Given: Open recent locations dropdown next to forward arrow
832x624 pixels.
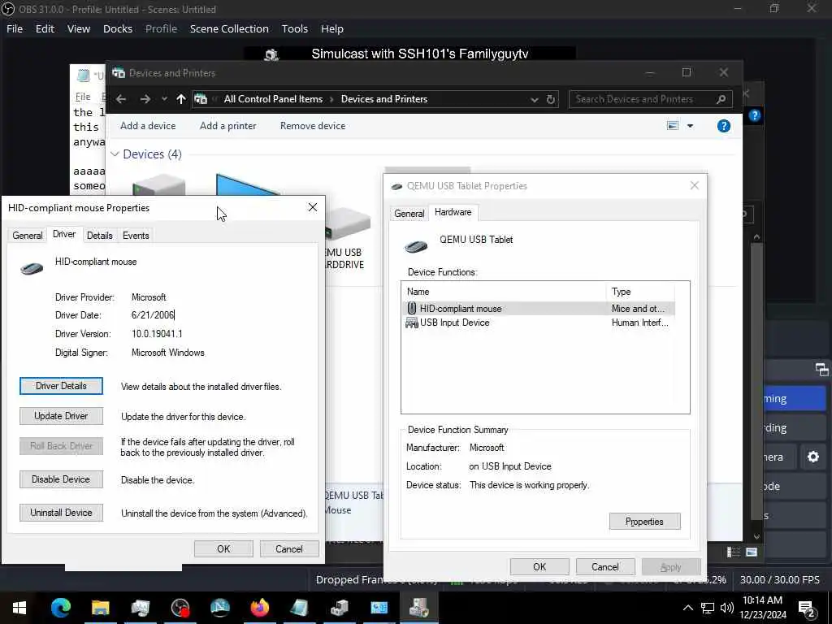Looking at the screenshot, I should [164, 99].
